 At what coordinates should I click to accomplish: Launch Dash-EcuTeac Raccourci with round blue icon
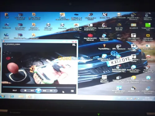click(x=134, y=69)
